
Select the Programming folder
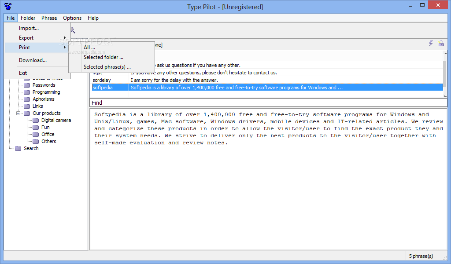(x=46, y=92)
